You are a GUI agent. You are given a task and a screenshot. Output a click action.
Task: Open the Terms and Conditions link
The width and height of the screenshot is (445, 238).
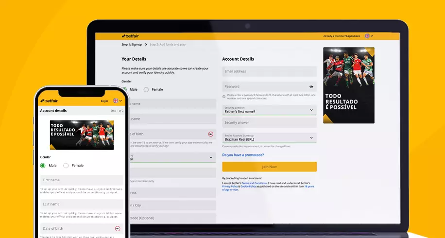click(x=254, y=183)
